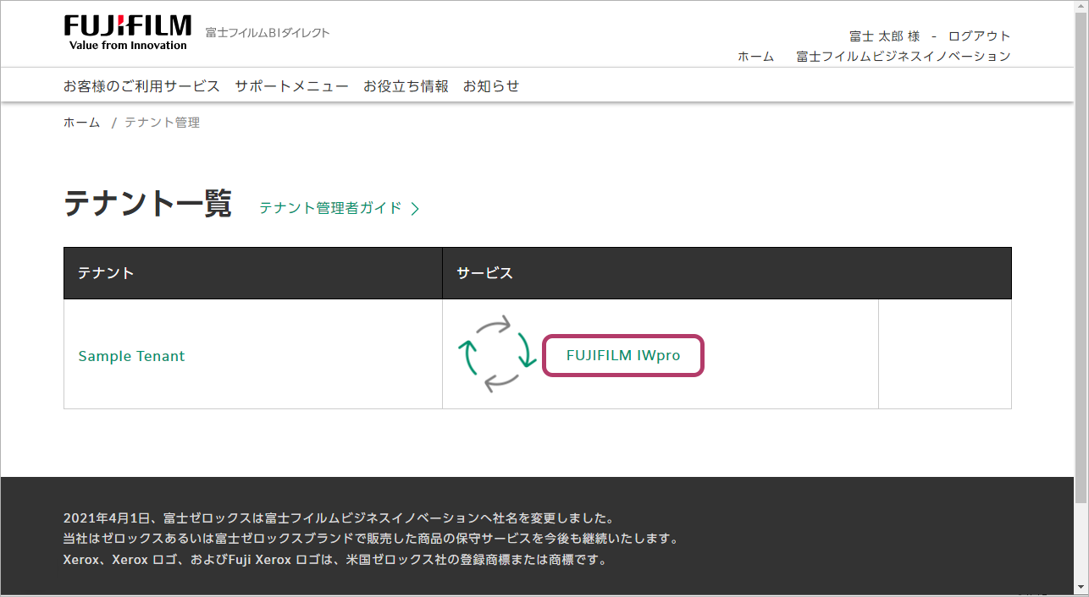The width and height of the screenshot is (1089, 597).
Task: Open the FUJIFILM IWpro service link
Action: click(623, 355)
